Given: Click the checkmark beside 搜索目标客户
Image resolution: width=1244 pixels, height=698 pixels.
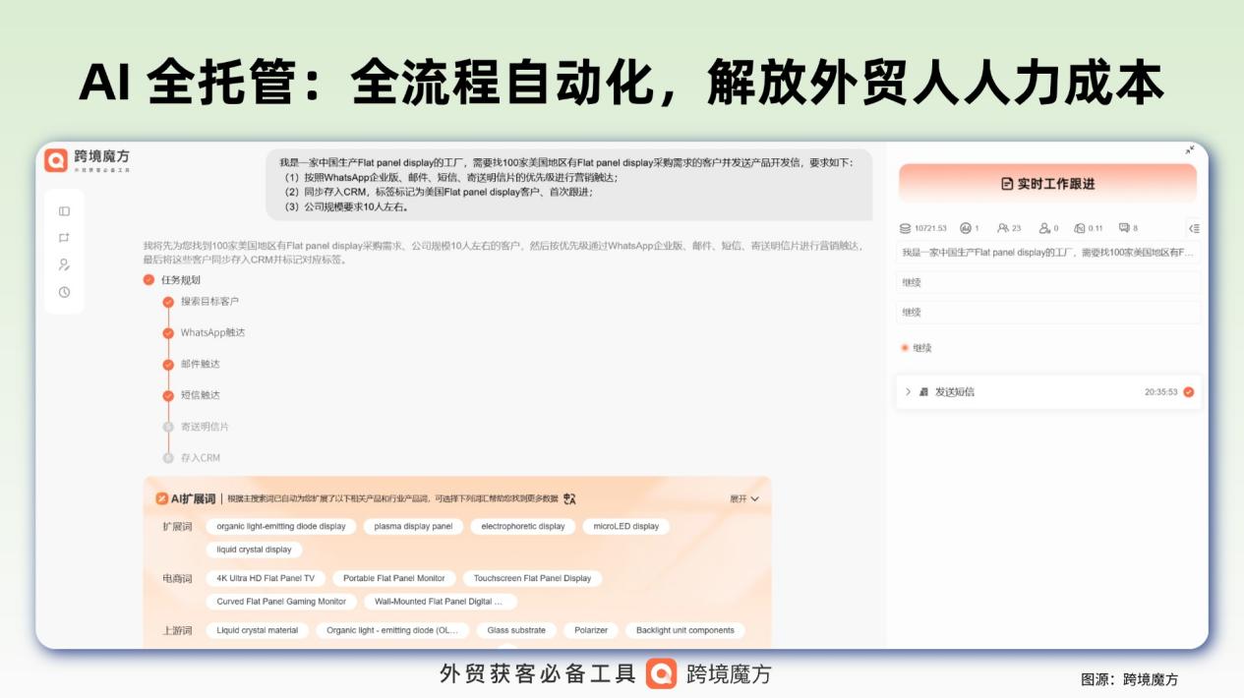Looking at the screenshot, I should 168,302.
